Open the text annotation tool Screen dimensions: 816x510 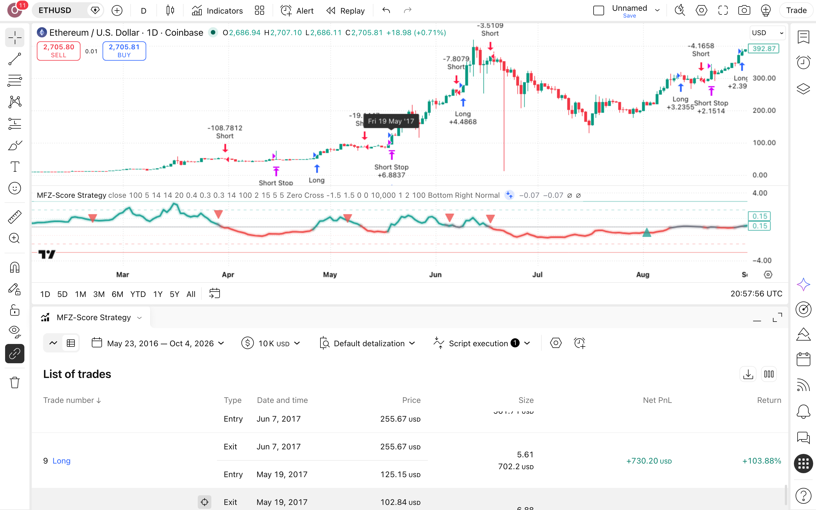click(x=14, y=167)
